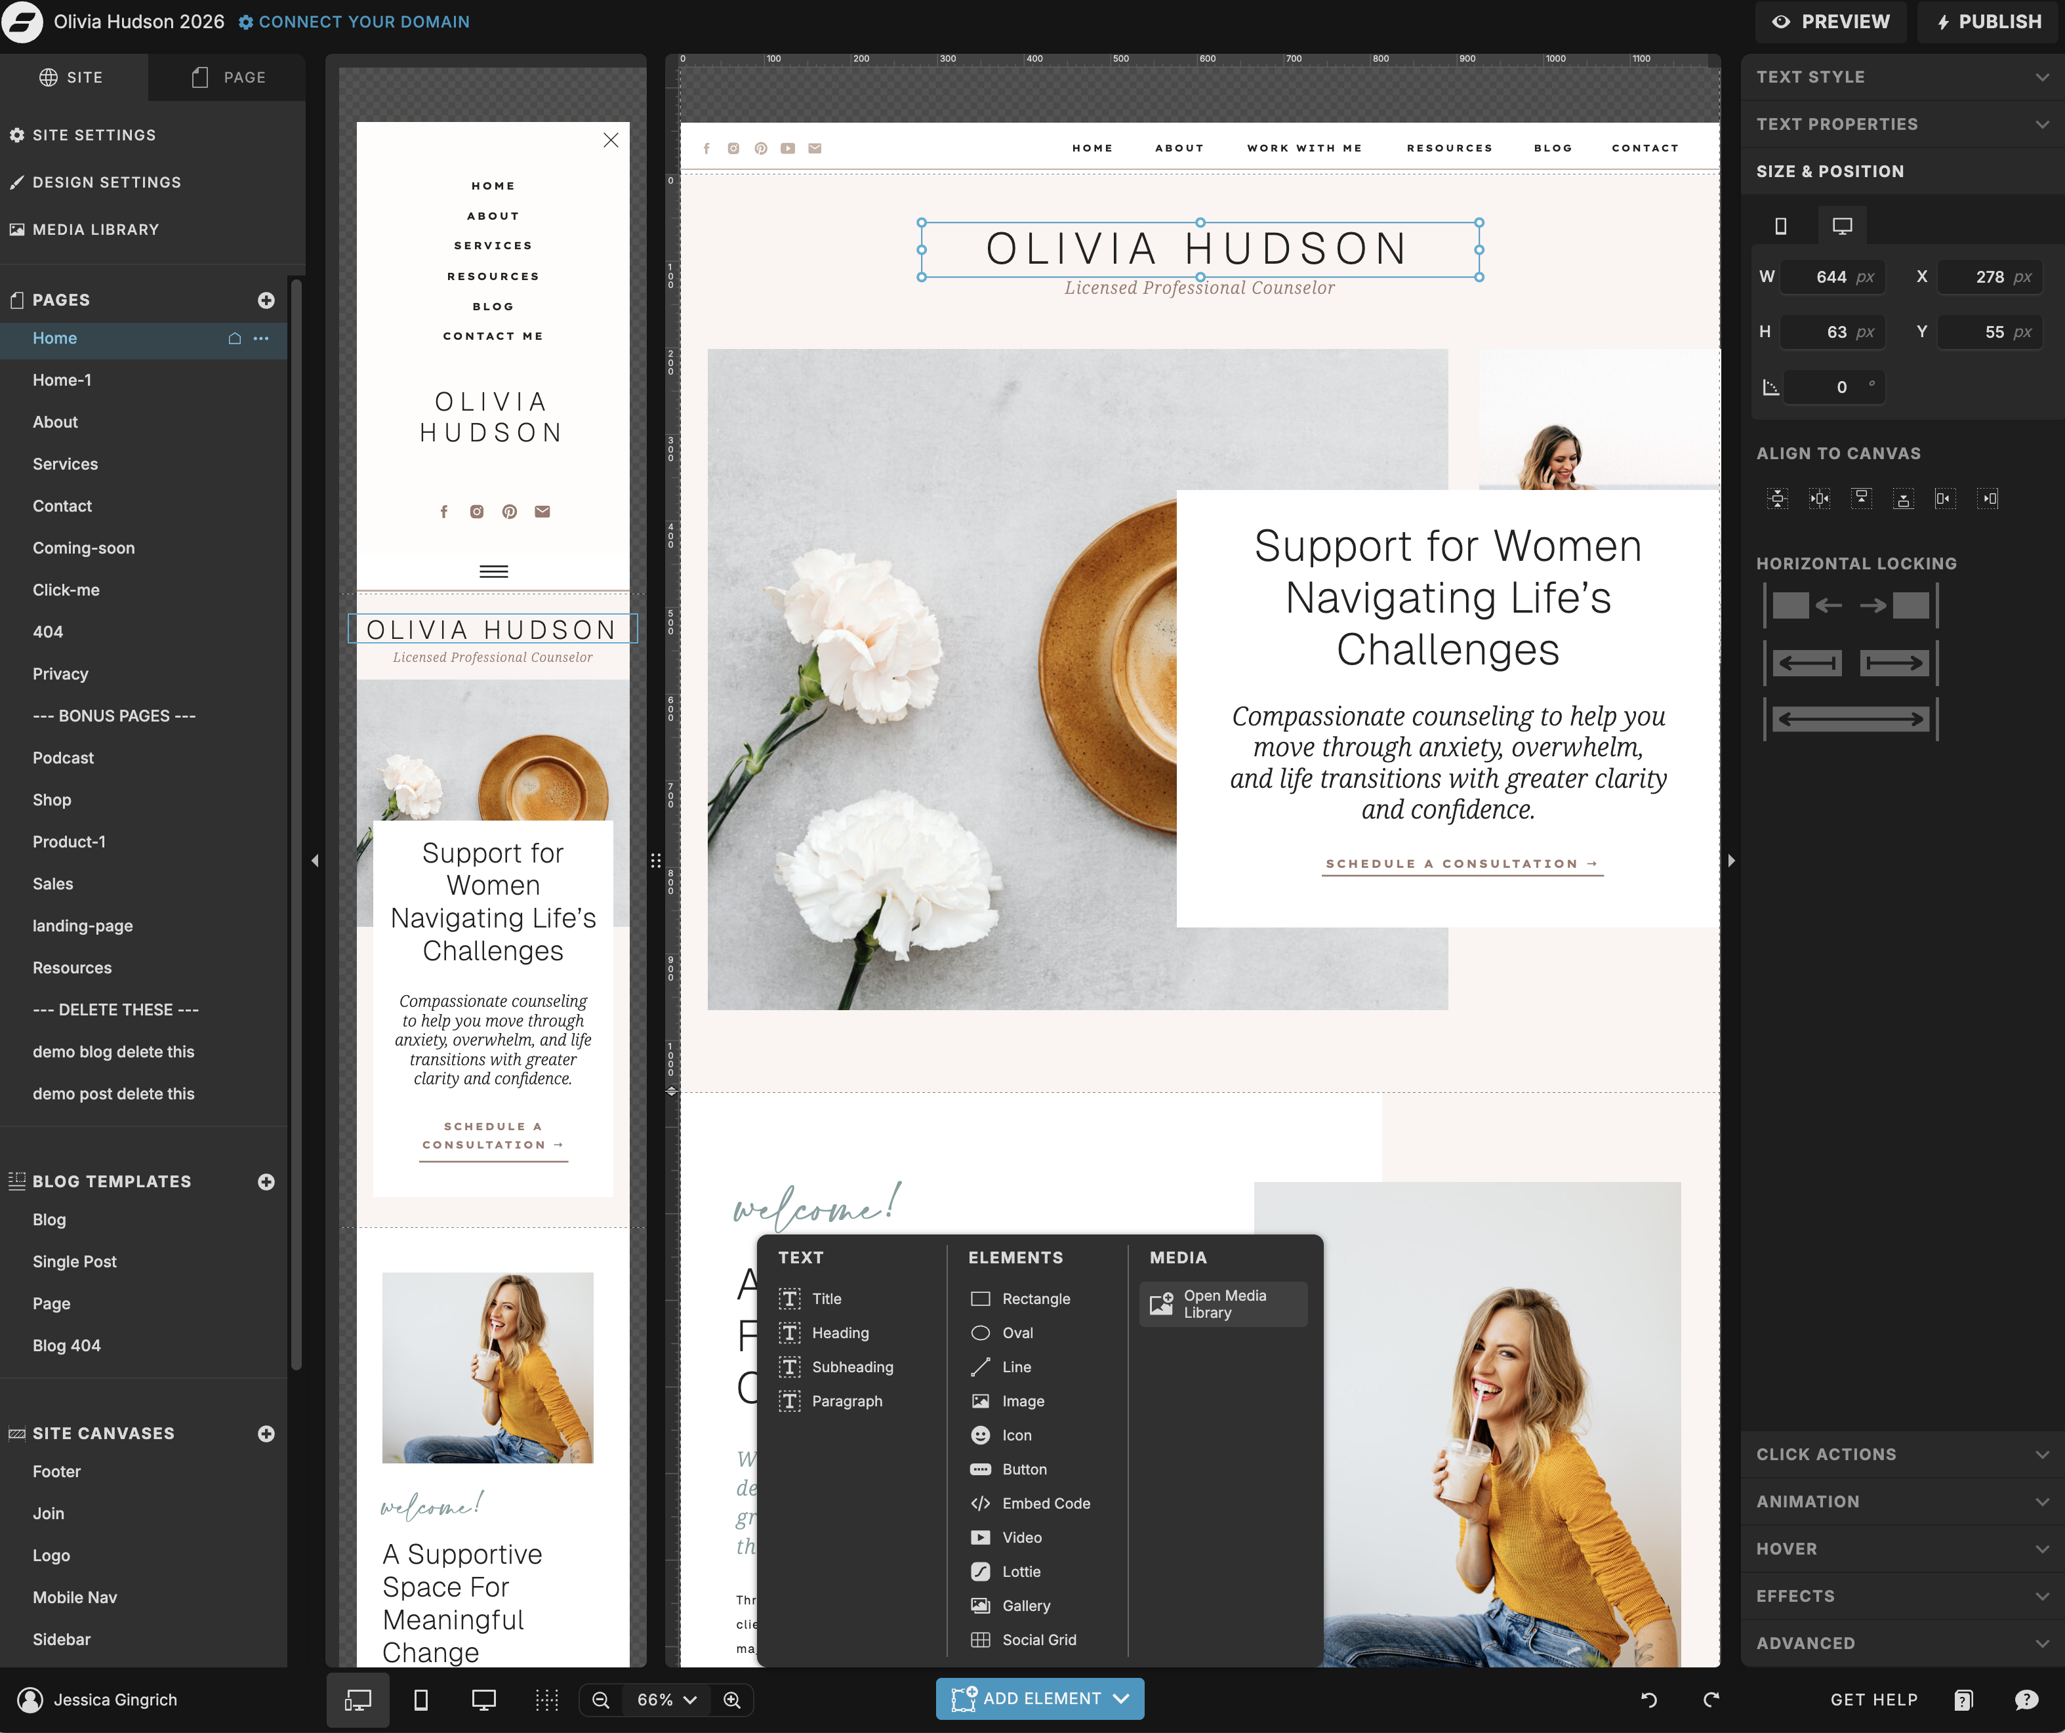
Task: Switch to desktop-only view
Action: (x=484, y=1700)
